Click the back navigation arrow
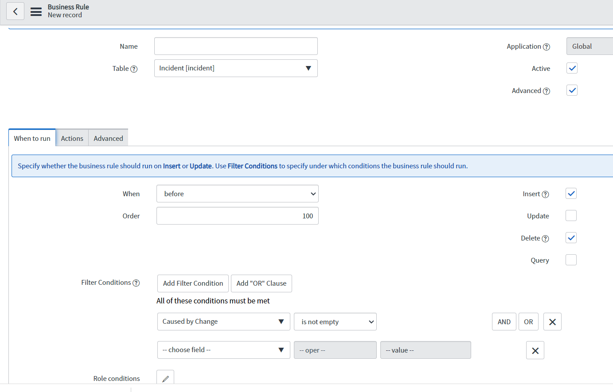 point(15,11)
